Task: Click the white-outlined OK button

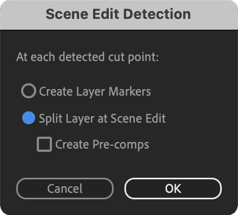Action: pos(173,189)
